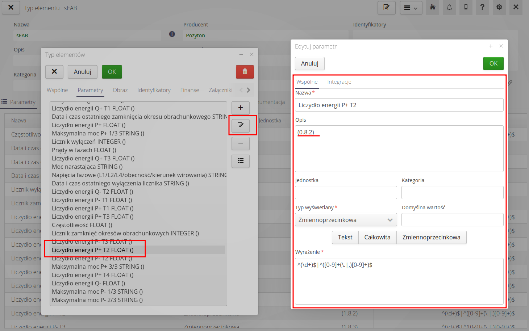529x331 pixels.
Task: Select the Całkowita type option
Action: (x=377, y=237)
